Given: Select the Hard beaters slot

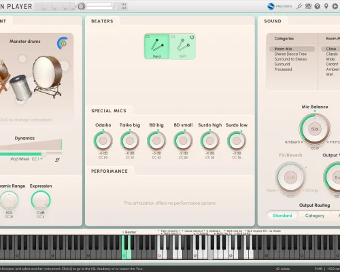Looking at the screenshot, I should pyautogui.click(x=156, y=46).
